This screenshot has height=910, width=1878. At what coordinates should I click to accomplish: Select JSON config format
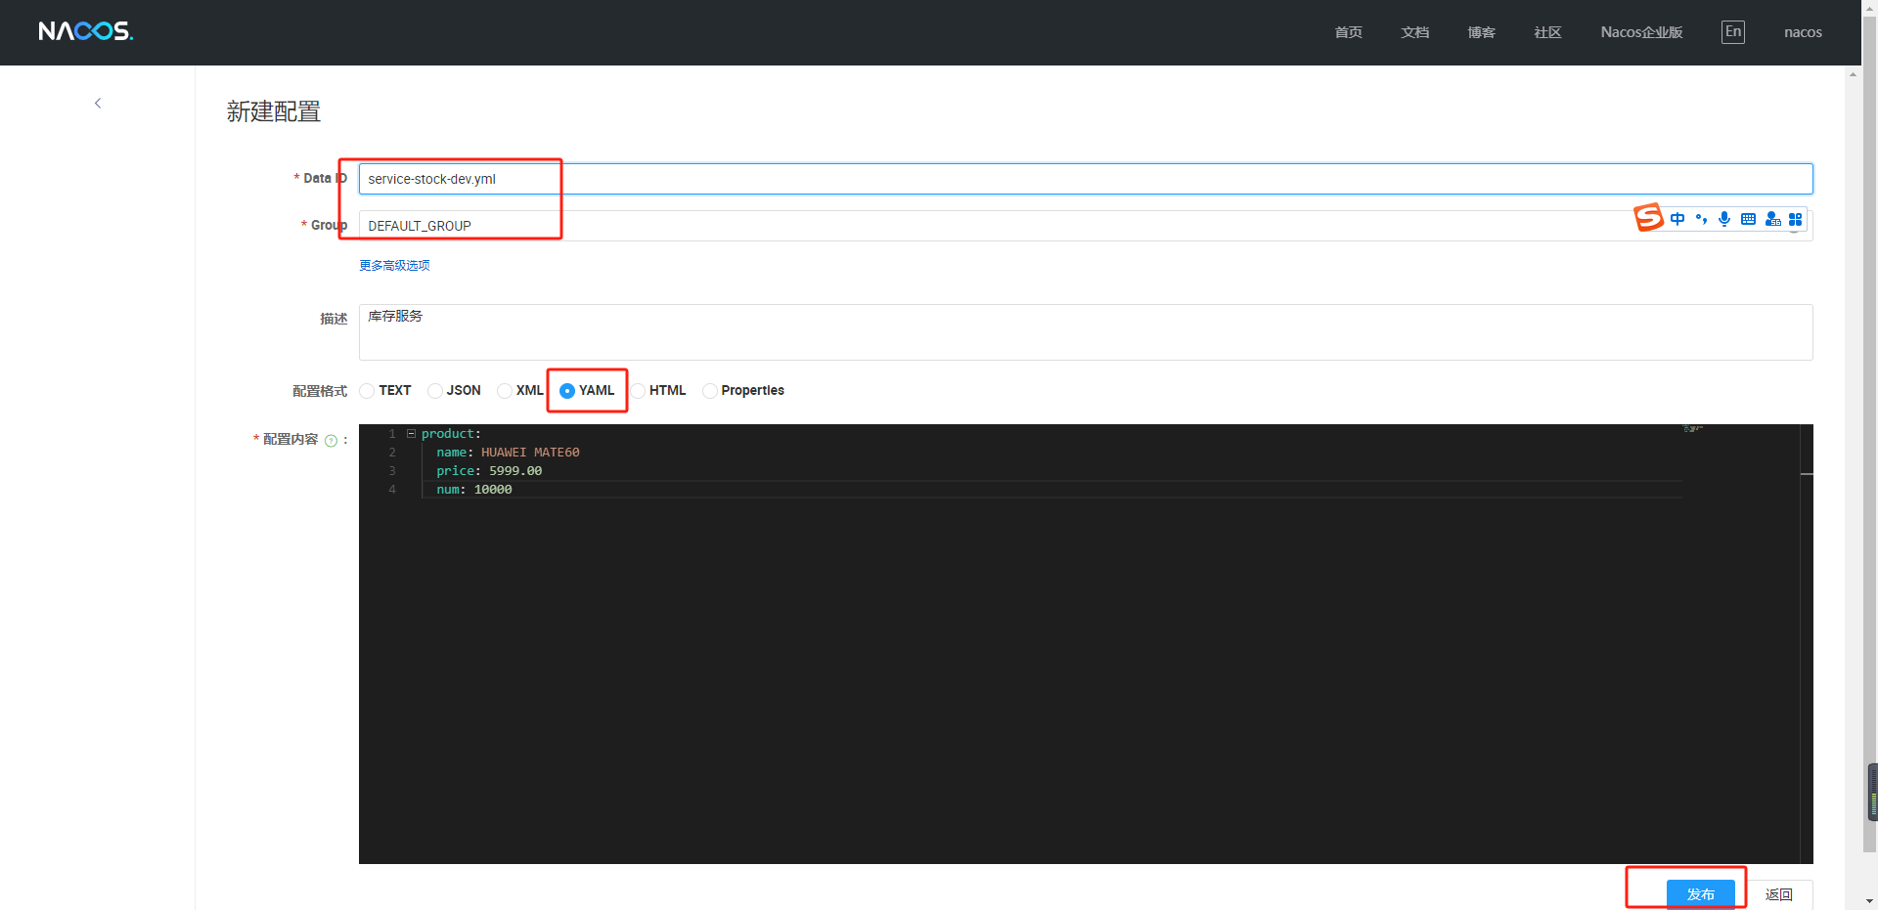[435, 391]
